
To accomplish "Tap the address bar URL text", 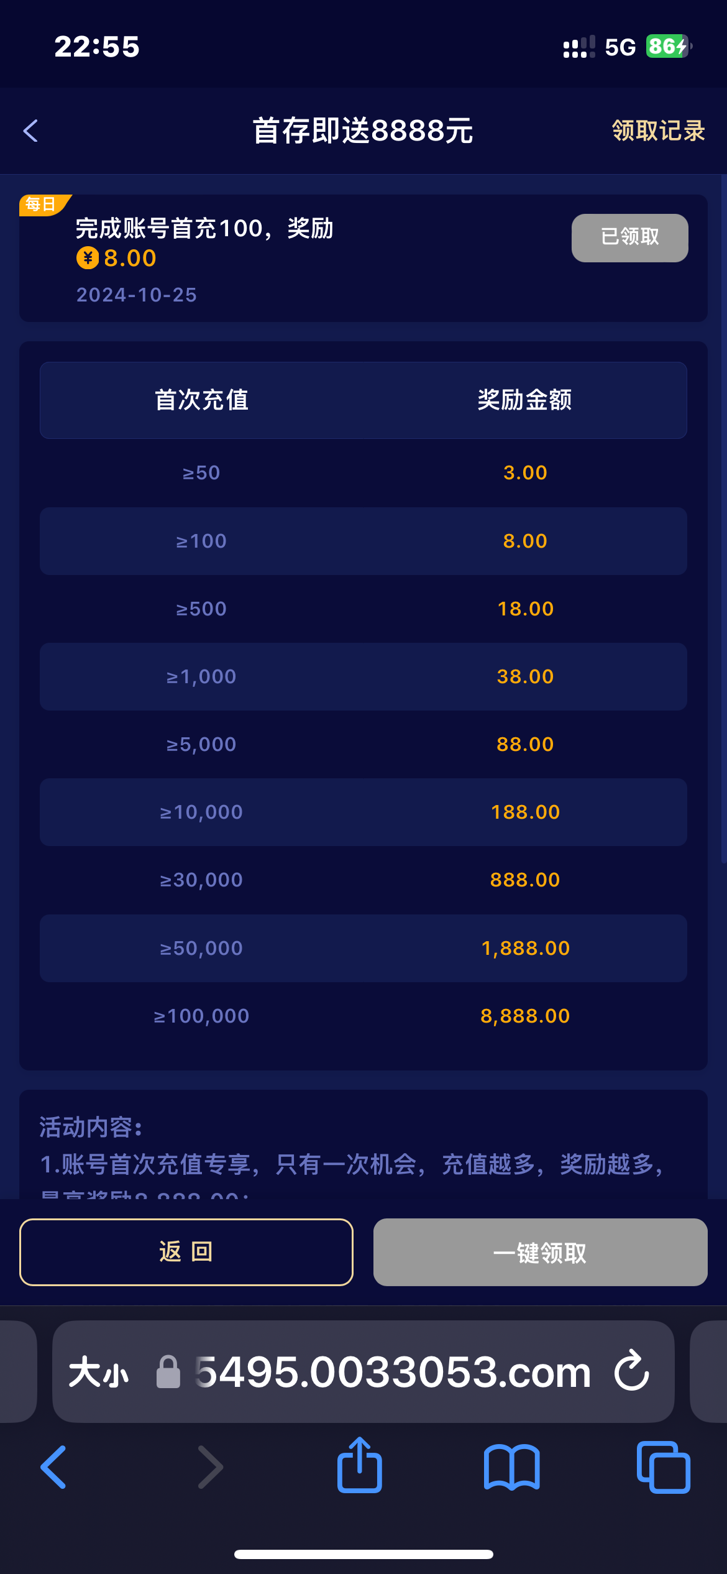I will (393, 1373).
